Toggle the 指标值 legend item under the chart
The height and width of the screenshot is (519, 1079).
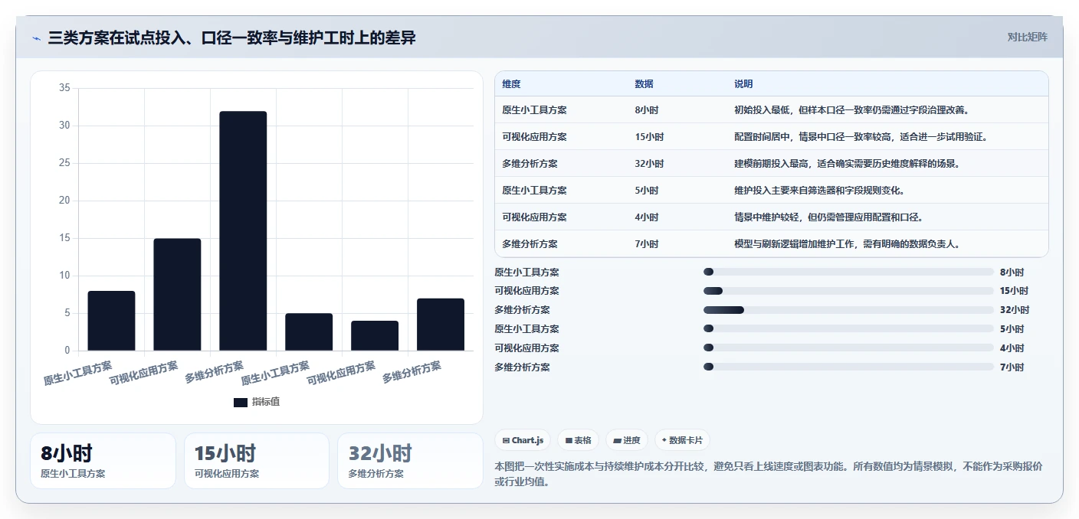pyautogui.click(x=257, y=402)
